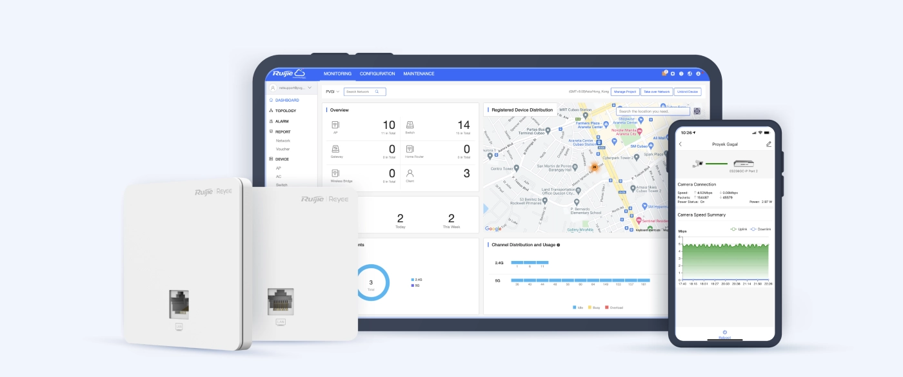Click the AP icon in Overview
Screen dimensions: 903x377
tap(335, 124)
